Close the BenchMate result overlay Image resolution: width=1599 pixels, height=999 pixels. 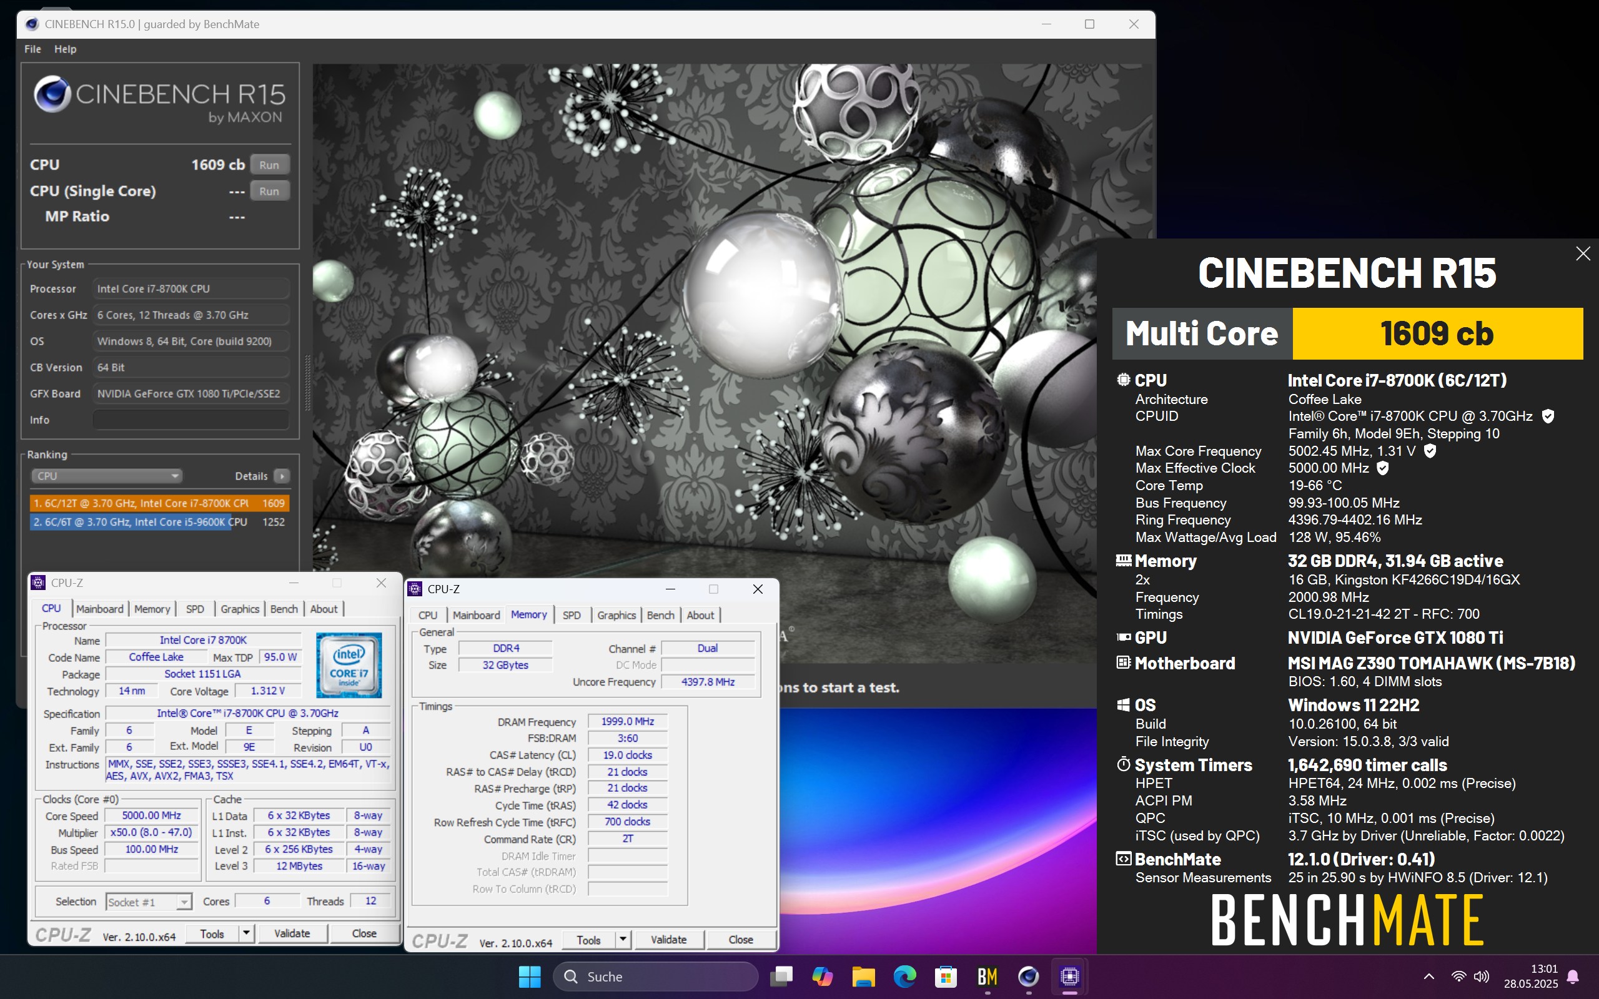pos(1583,253)
